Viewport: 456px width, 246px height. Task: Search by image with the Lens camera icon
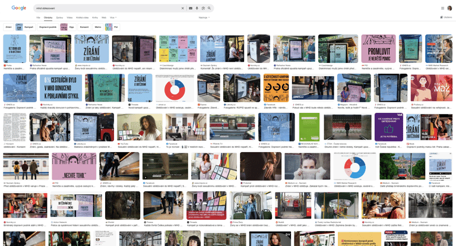203,8
